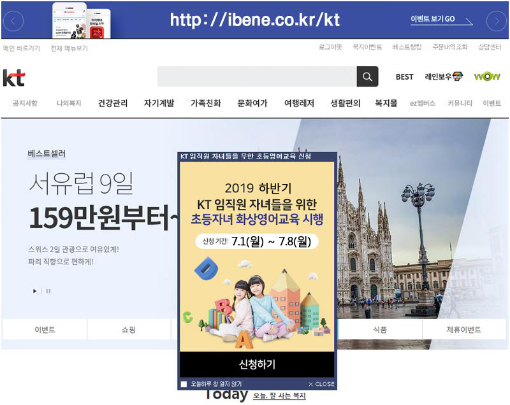Select the 복지몰 menu item

386,103
